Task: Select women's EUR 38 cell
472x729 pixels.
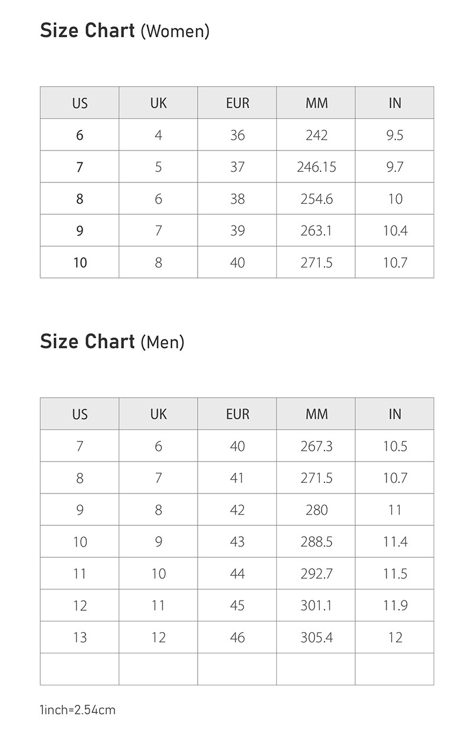Action: pos(237,199)
